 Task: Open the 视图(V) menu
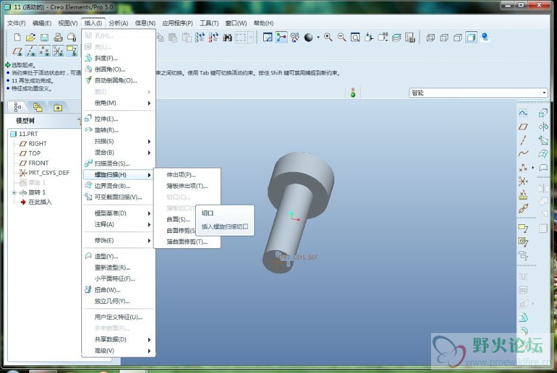68,23
